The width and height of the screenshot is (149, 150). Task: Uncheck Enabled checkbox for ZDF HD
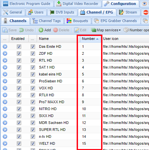[19, 53]
